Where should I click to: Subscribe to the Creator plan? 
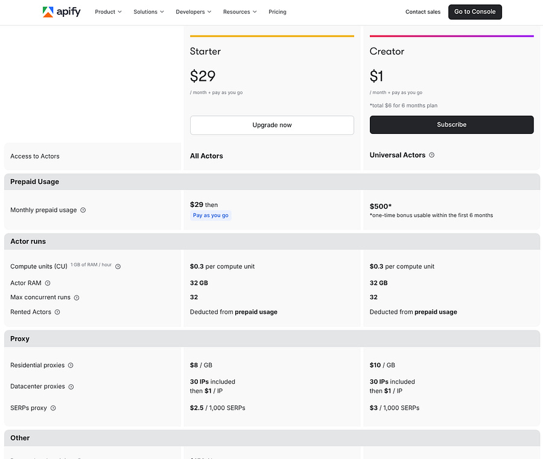451,125
